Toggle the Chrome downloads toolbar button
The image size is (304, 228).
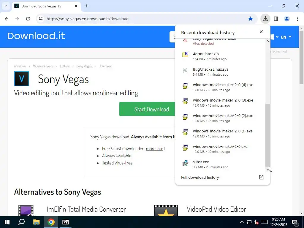click(265, 19)
